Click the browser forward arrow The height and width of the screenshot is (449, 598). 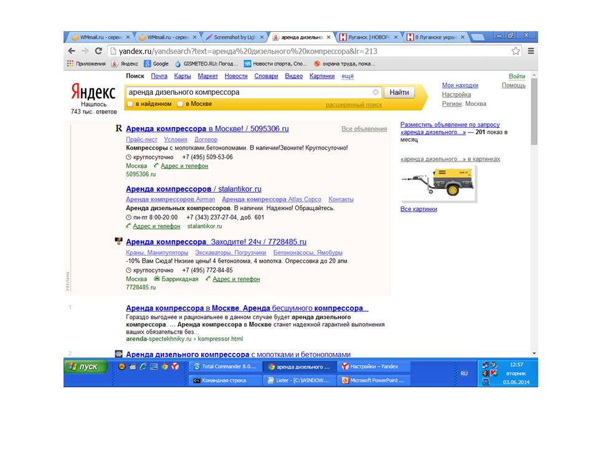[x=85, y=51]
